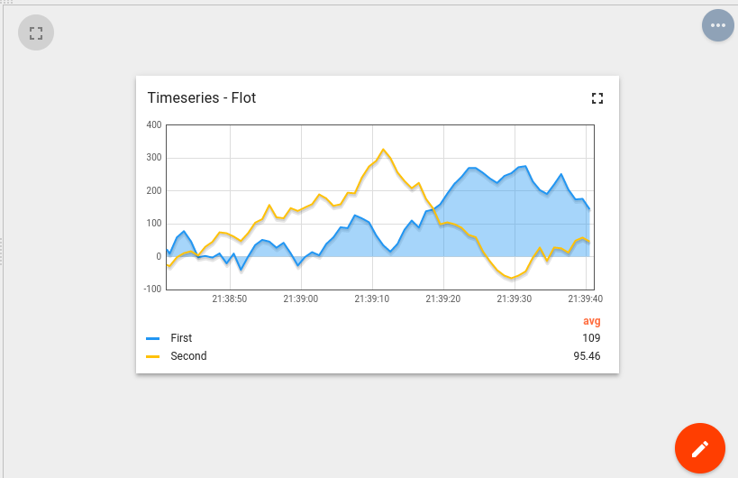Click the 400 y-axis label
The height and width of the screenshot is (478, 738).
(153, 125)
